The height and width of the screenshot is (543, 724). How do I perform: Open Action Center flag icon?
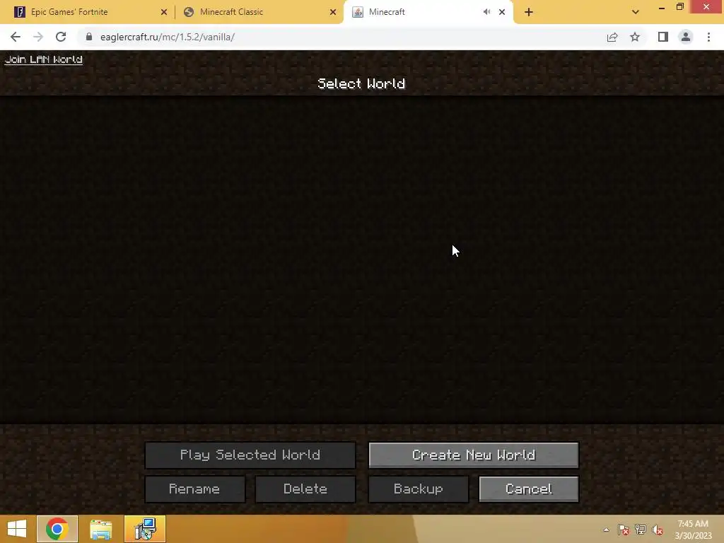click(624, 530)
